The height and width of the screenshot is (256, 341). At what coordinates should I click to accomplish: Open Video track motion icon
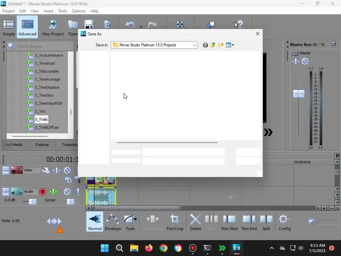click(46, 170)
